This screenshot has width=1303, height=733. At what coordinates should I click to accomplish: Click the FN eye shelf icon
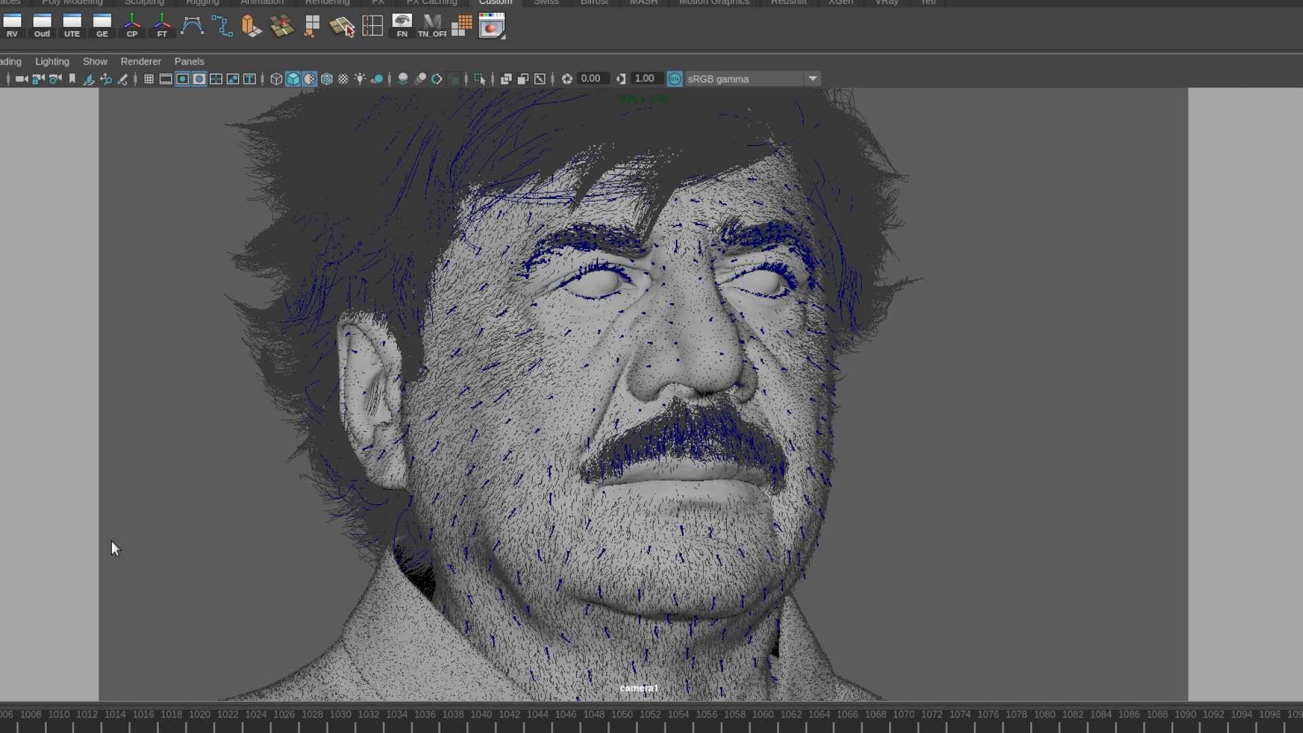tap(402, 25)
